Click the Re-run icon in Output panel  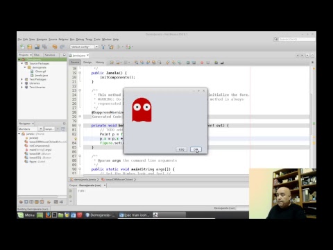click(x=71, y=191)
